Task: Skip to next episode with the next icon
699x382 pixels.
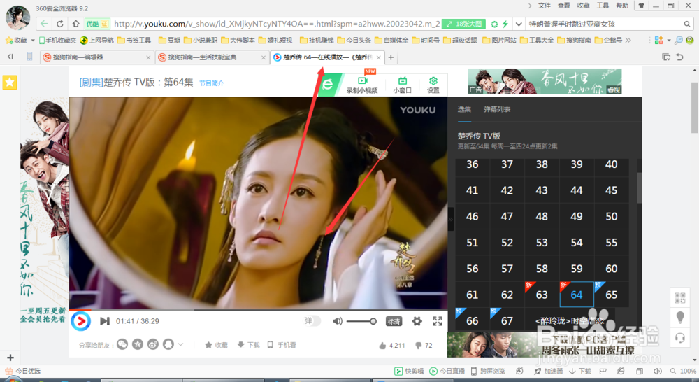Action: point(105,321)
